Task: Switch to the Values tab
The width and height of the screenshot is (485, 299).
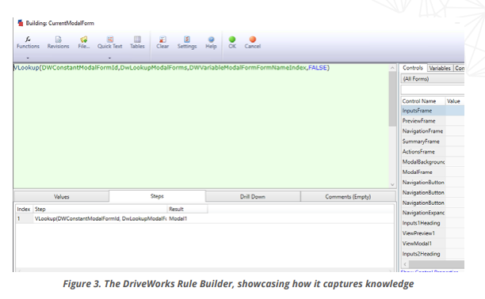Action: (x=62, y=196)
